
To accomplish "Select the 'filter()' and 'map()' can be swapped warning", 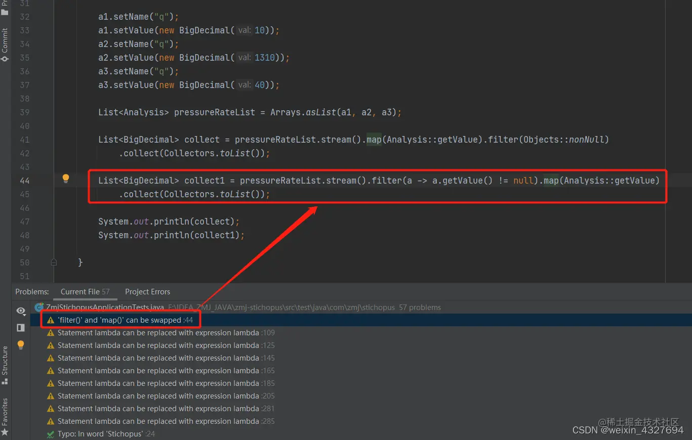I will [x=361, y=320].
